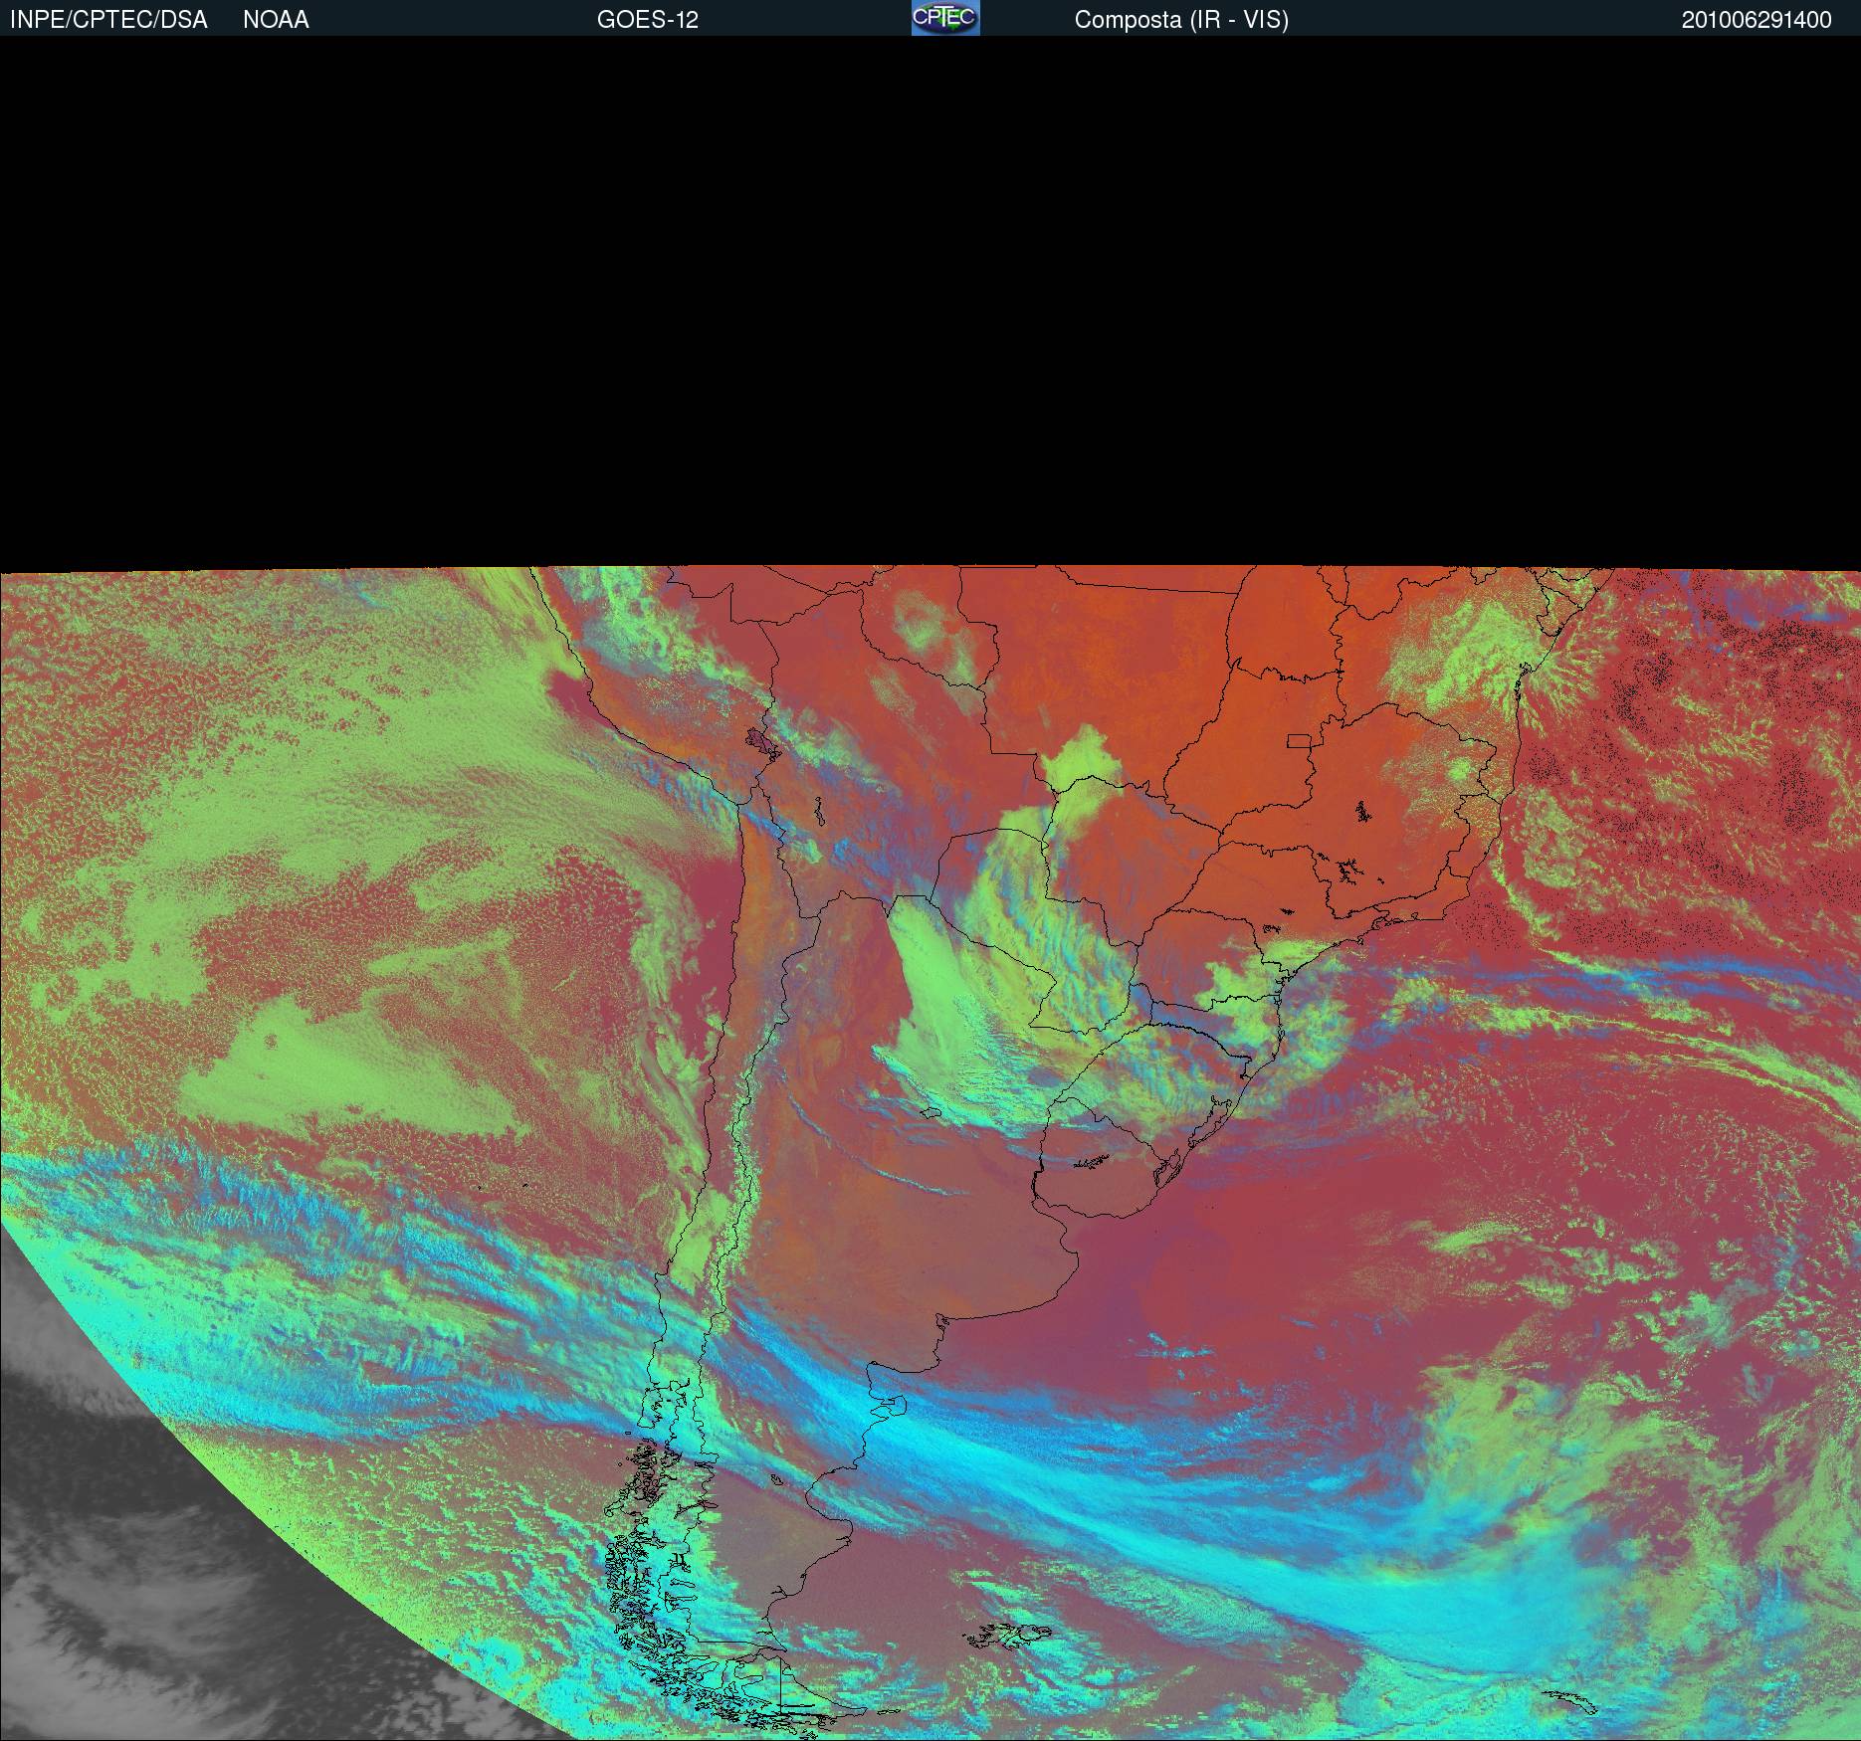Click the 201006291400 timestamp
This screenshot has height=1741, width=1861.
[x=1756, y=20]
